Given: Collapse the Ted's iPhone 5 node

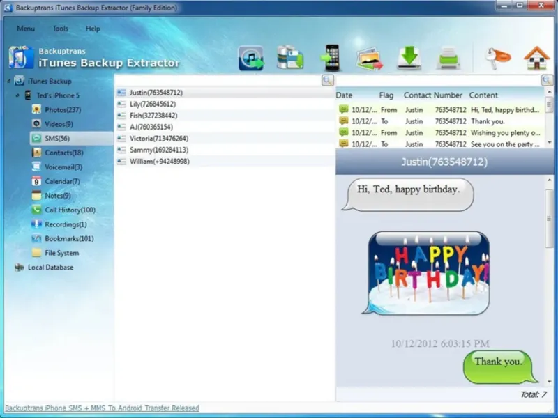Looking at the screenshot, I should coord(17,95).
